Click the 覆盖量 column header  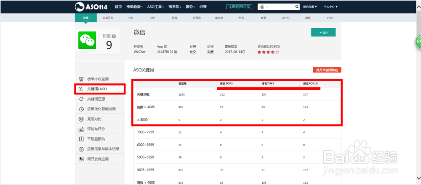[x=183, y=83]
